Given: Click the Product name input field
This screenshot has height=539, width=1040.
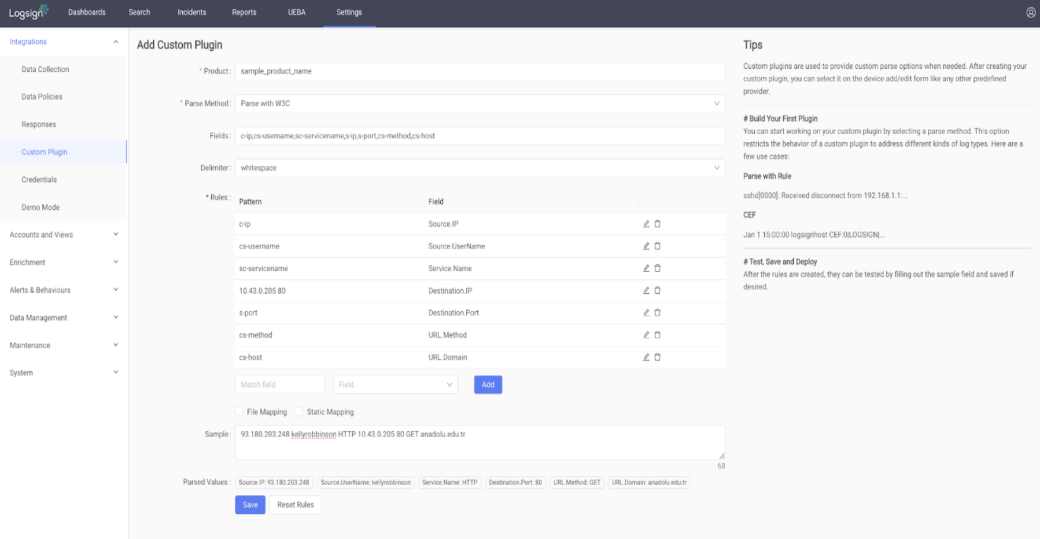Looking at the screenshot, I should click(480, 71).
